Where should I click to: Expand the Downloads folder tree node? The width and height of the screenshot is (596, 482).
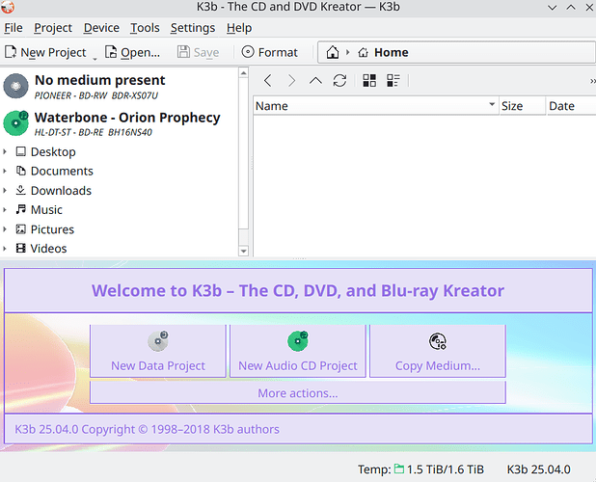5,190
